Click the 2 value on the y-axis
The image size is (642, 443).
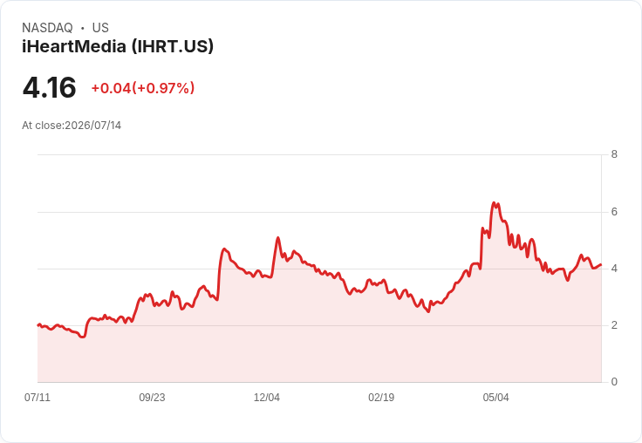(x=614, y=325)
